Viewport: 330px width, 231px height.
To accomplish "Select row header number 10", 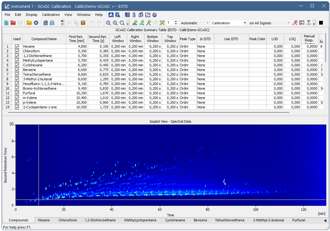I will point(7,89).
